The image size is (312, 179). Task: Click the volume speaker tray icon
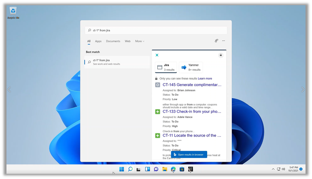click(283, 169)
